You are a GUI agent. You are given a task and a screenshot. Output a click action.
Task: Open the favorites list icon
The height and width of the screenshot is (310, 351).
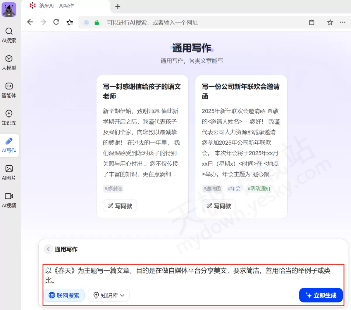pyautogui.click(x=70, y=22)
